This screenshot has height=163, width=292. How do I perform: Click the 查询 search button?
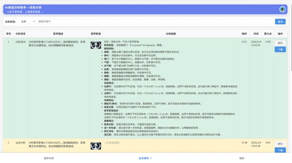pyautogui.click(x=280, y=22)
